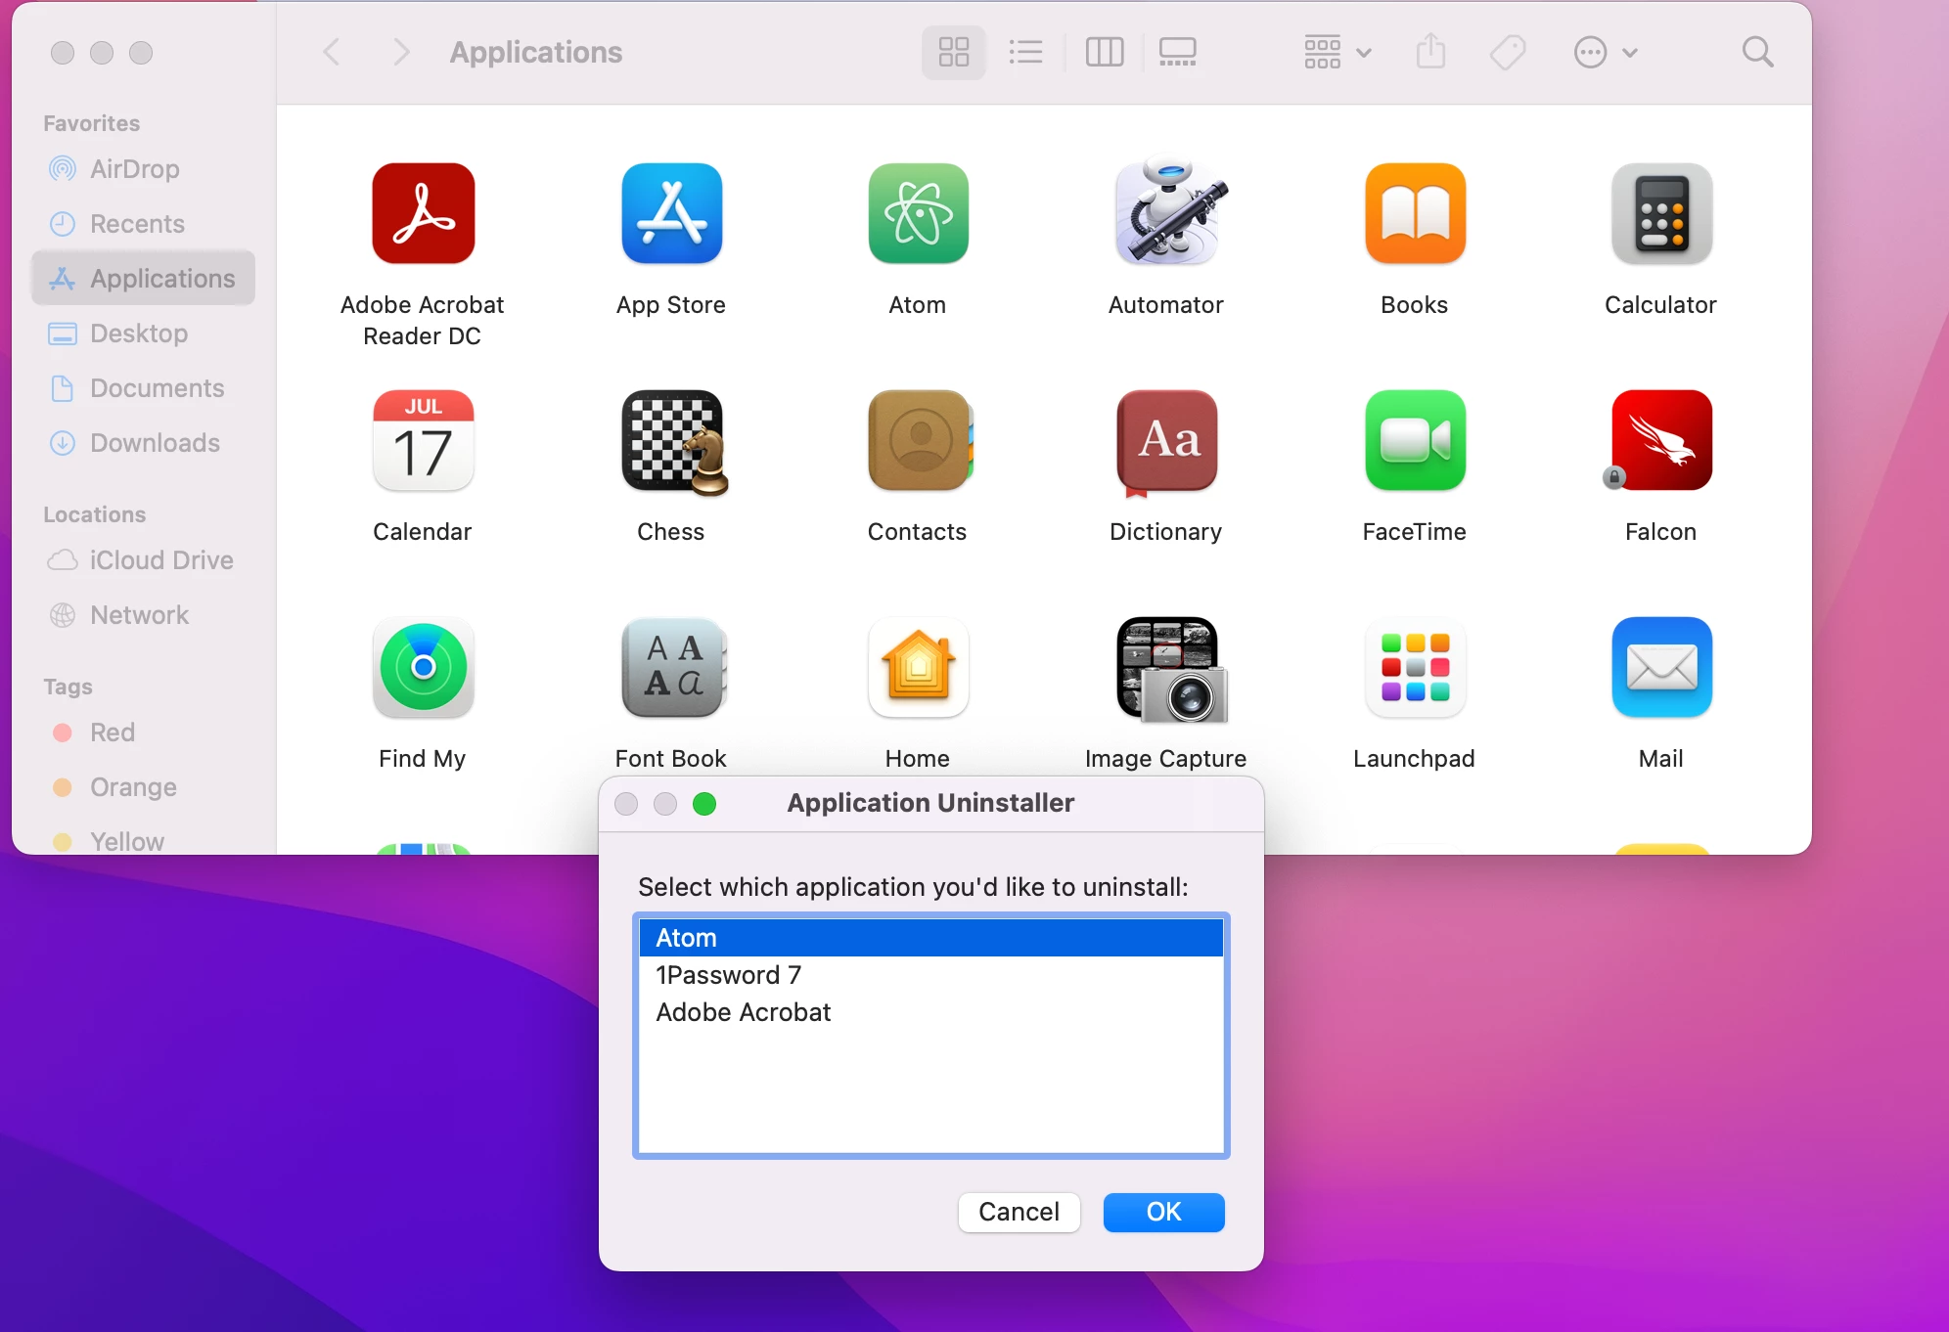Go forward with the Finder forward arrow
The image size is (1949, 1332).
click(x=400, y=52)
